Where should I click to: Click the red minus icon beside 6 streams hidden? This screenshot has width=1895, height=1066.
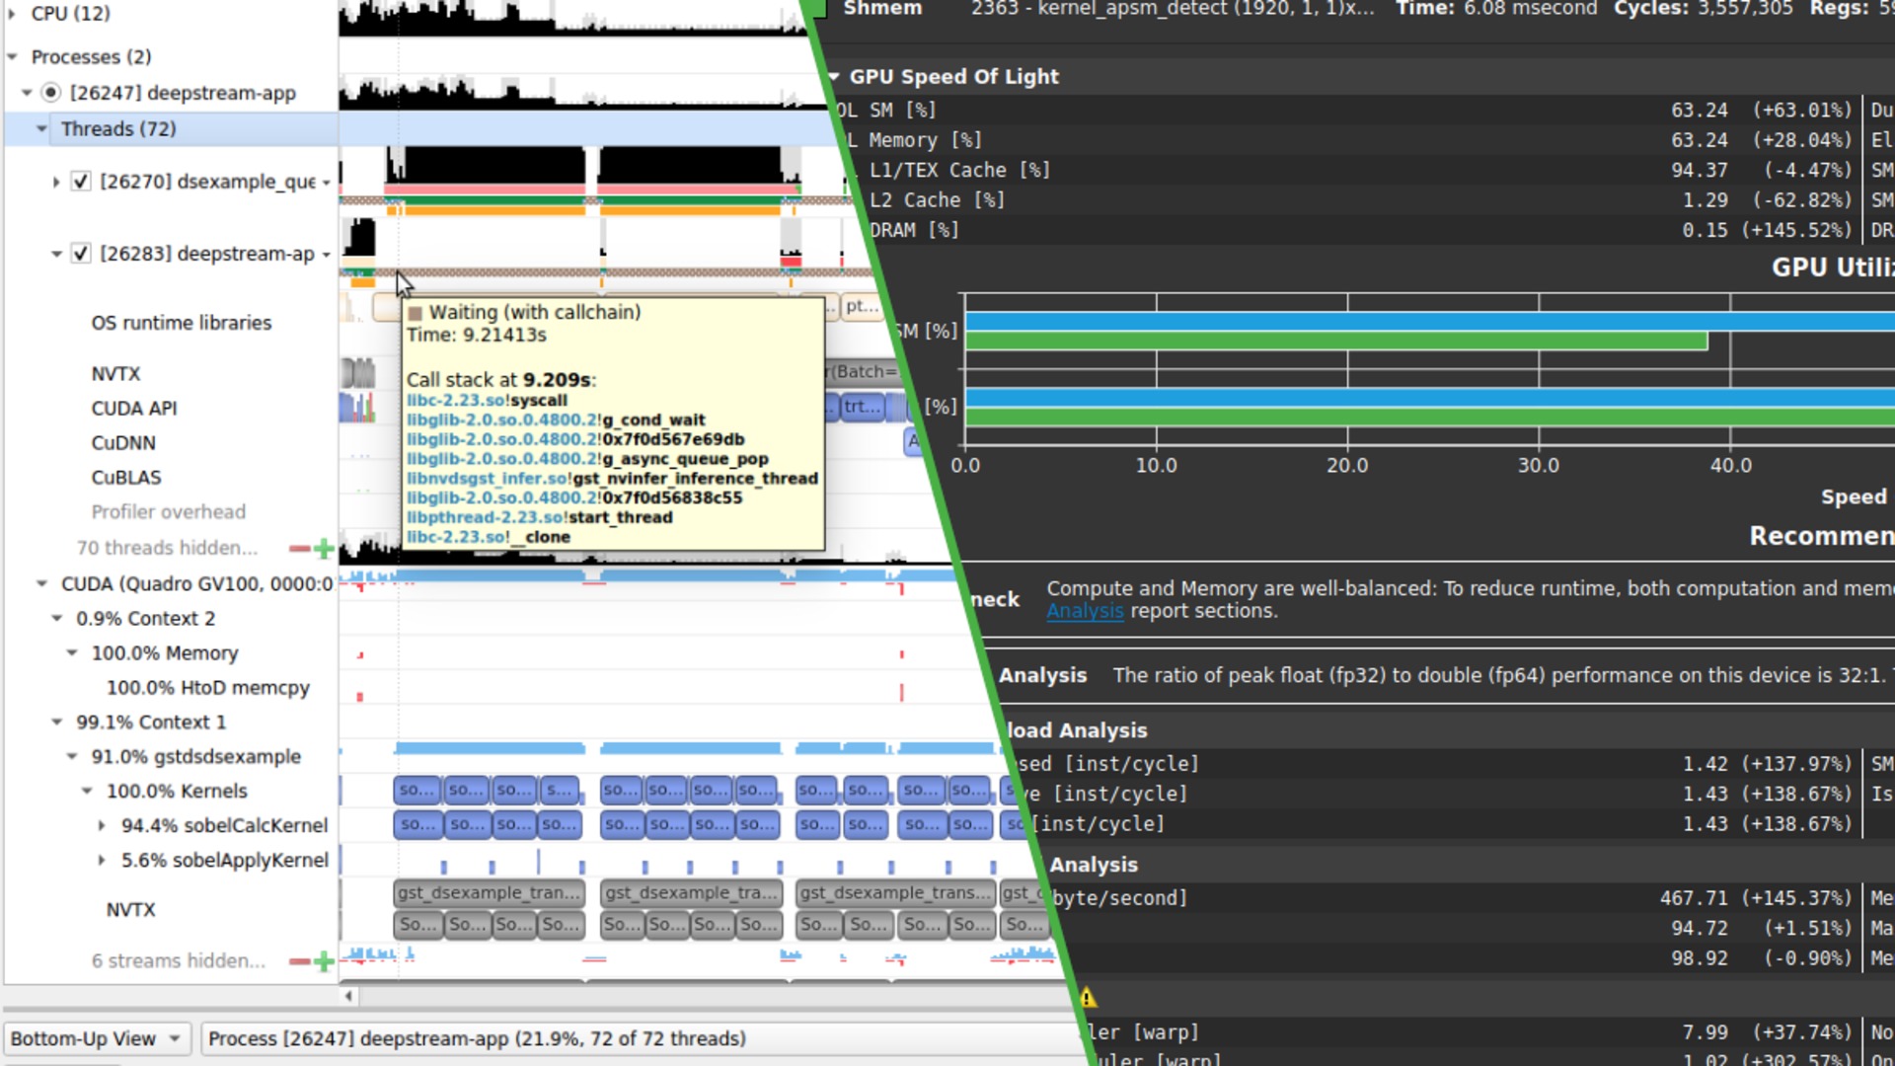coord(299,961)
